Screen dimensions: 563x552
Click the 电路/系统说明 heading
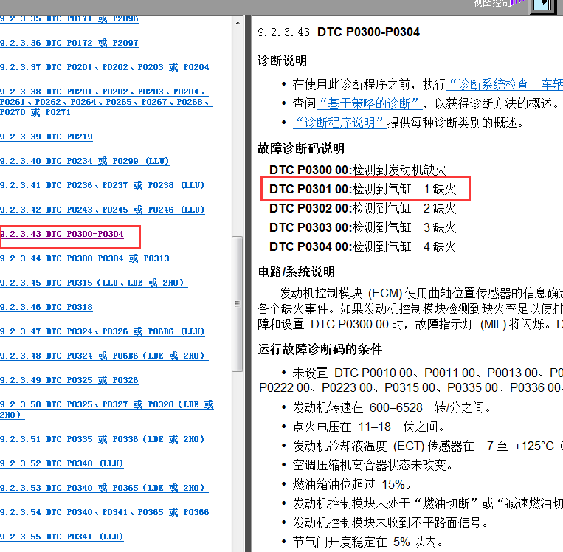click(x=296, y=272)
